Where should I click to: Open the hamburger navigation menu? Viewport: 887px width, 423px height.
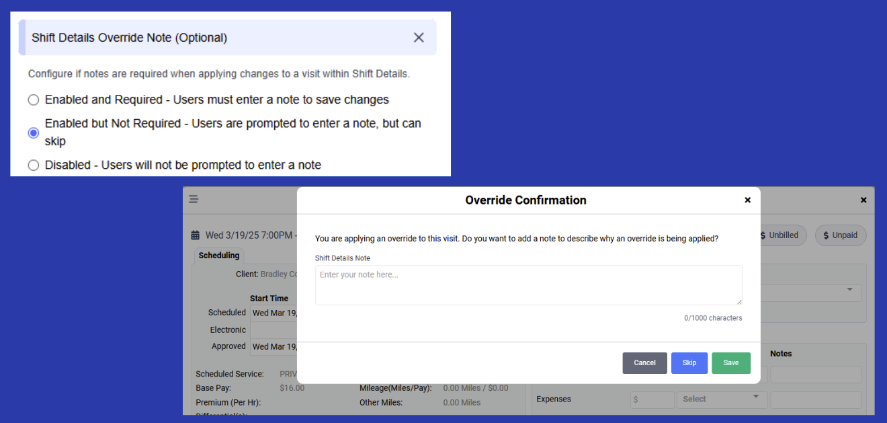[194, 199]
